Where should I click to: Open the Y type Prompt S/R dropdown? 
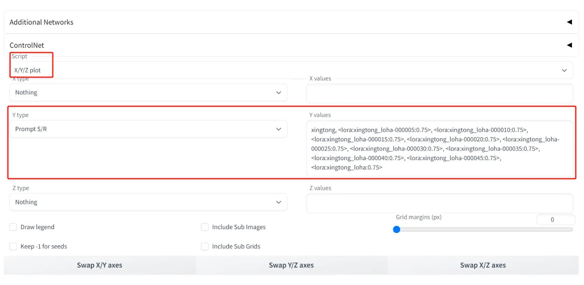pos(148,129)
